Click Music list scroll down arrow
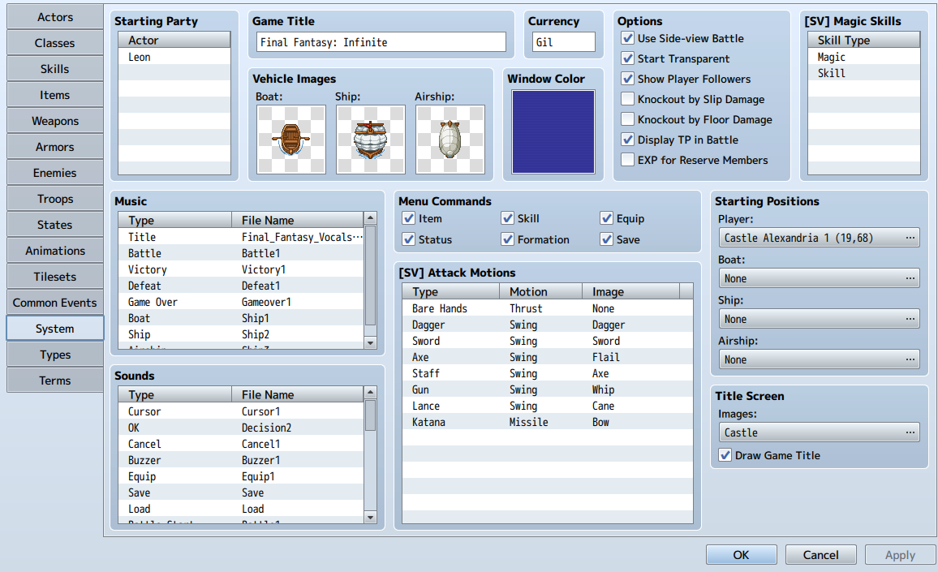Screen dimensions: 938x572 coord(370,343)
